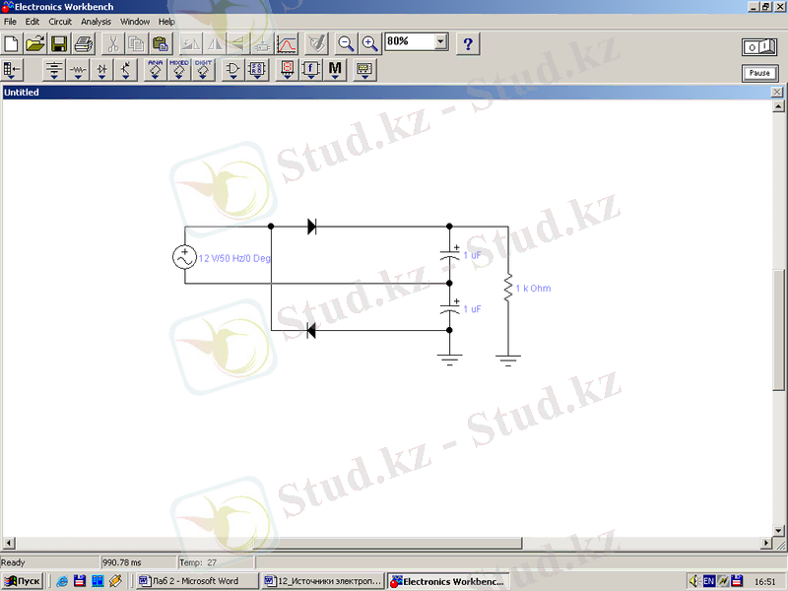This screenshot has width=788, height=591.
Task: Launch Internet Explorer from quick launch
Action: click(x=62, y=581)
